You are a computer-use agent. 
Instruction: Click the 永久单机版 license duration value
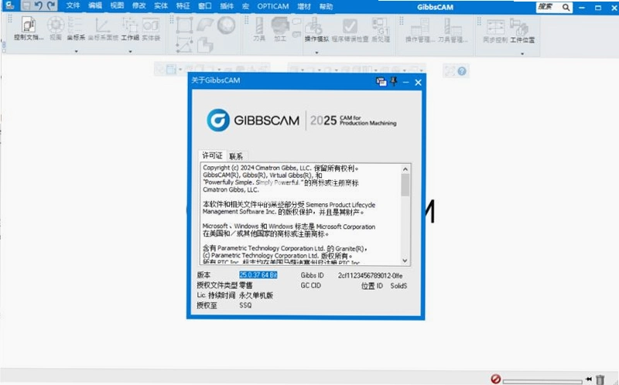pos(256,295)
